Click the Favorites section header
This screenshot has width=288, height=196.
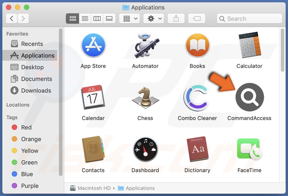pyautogui.click(x=17, y=34)
